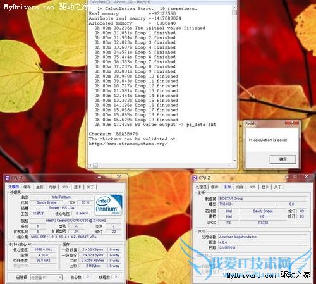Click the Super PI horizontal scrollbar right arrow
The height and width of the screenshot is (284, 316).
click(x=229, y=166)
